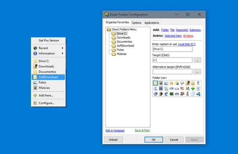
Task: Click the Add File link
Action: 172,30
